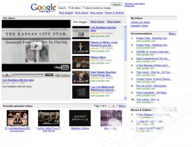Open Lois Davidson tells her story thumbnail in list
The height and width of the screenshot is (147, 192).
pyautogui.click(x=81, y=32)
